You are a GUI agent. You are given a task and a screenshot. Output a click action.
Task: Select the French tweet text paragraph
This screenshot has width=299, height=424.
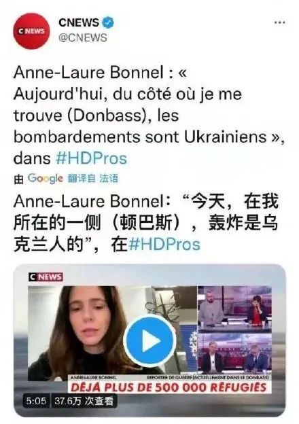149,116
